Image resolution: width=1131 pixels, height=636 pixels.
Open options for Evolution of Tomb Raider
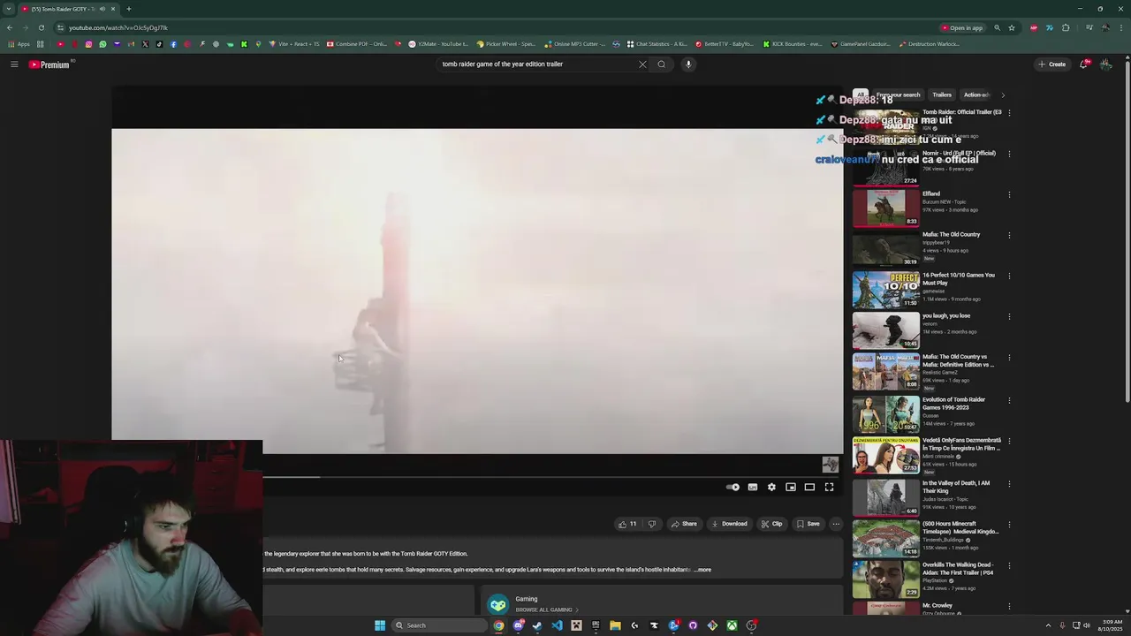coord(1009,400)
